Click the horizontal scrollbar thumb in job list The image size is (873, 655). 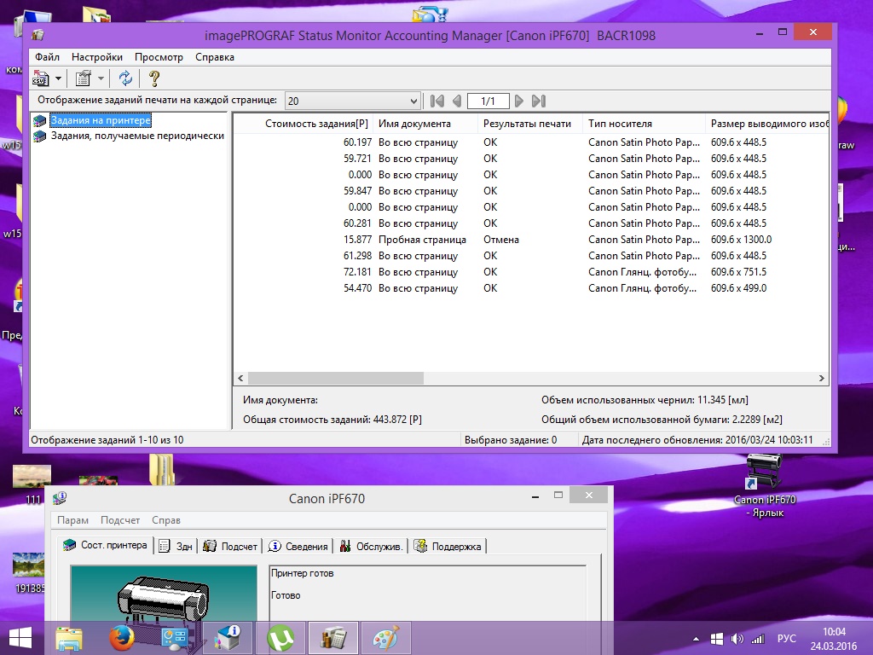click(336, 378)
